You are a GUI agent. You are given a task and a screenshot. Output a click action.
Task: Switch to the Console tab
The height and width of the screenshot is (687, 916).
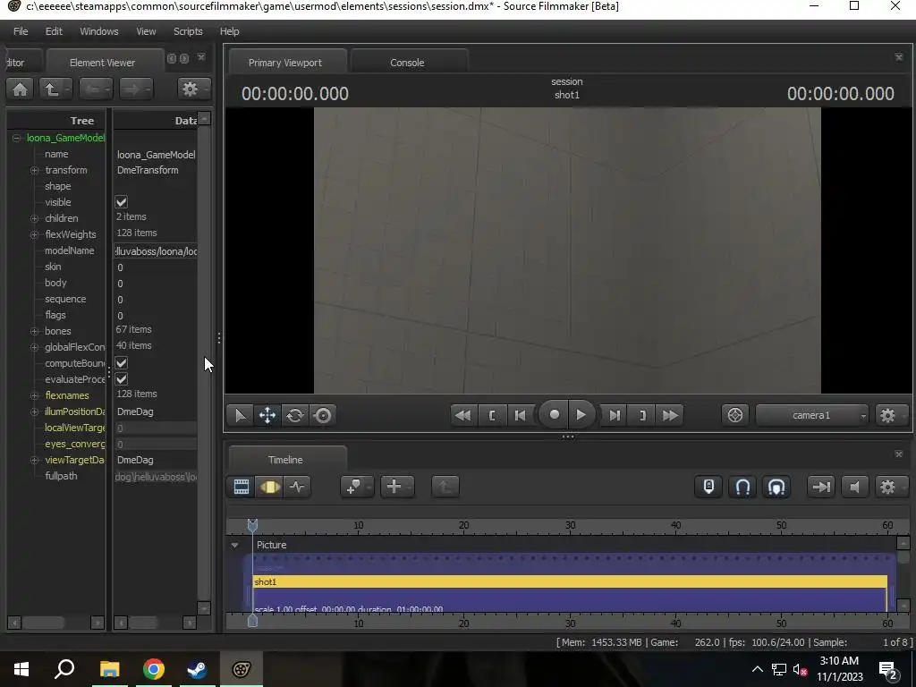(x=407, y=63)
